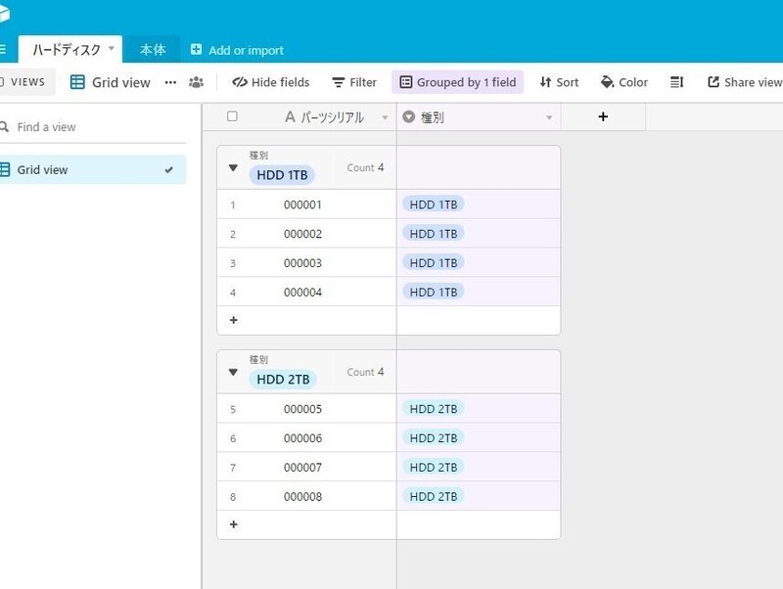Open the パーツシリアル column dropdown arrow
The height and width of the screenshot is (589, 783).
tap(385, 117)
